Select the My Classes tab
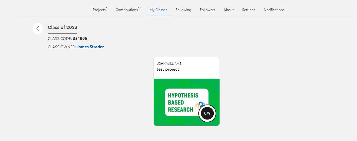357x141 pixels. [158, 10]
